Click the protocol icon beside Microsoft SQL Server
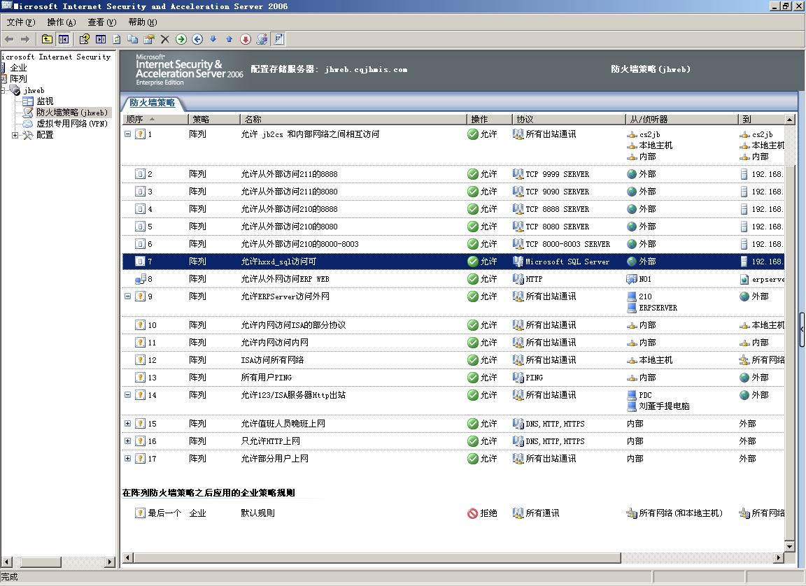Image resolution: width=806 pixels, height=586 pixels. (x=518, y=262)
